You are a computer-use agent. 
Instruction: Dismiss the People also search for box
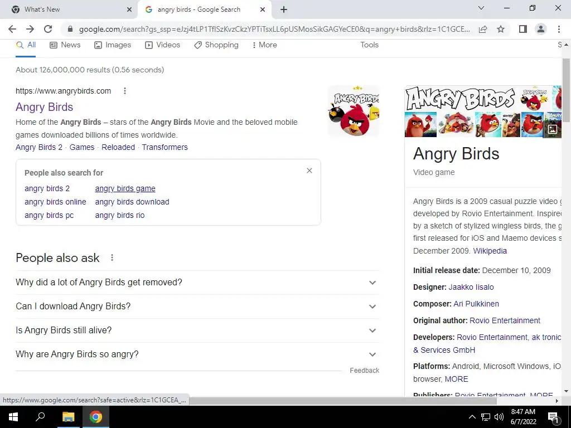pos(309,171)
